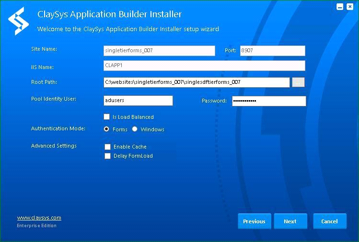359x242 pixels.
Task: Open the www.claysys.com link
Action: point(39,218)
